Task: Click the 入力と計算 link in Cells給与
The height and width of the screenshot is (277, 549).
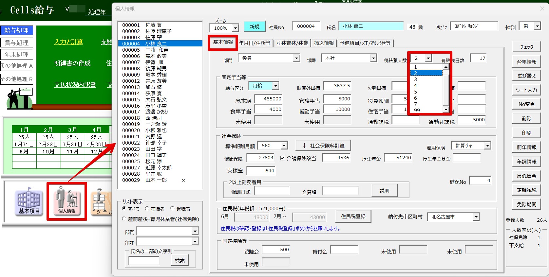Action: click(68, 42)
